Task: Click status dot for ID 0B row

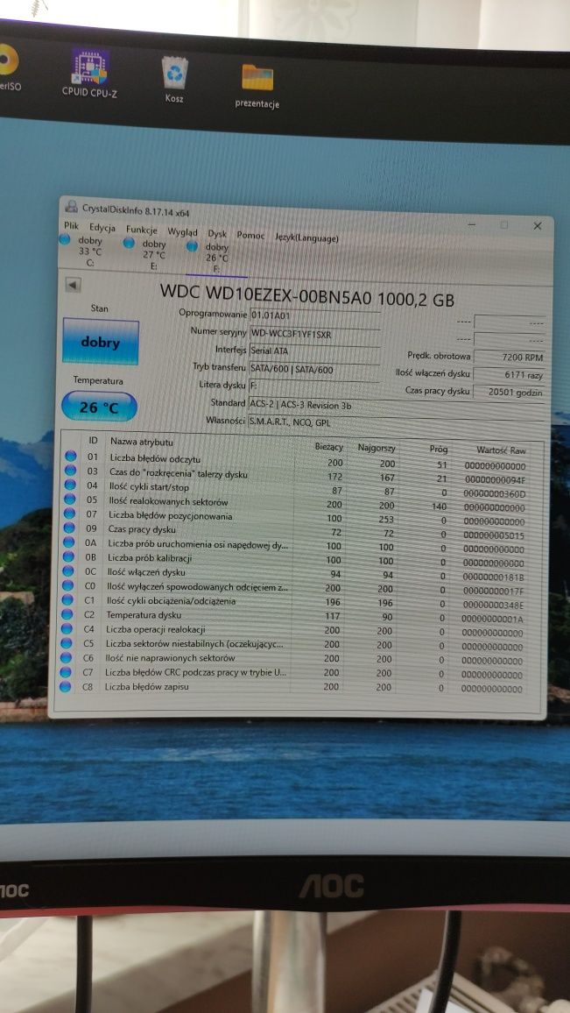Action: (x=68, y=557)
